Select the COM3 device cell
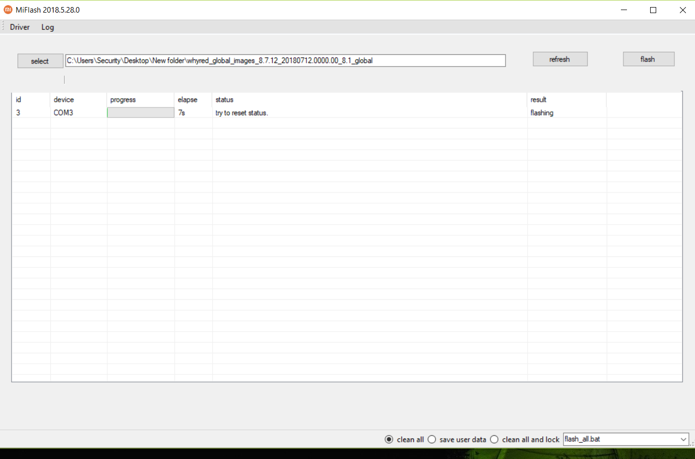Screen dimensions: 695x459 click(78, 113)
